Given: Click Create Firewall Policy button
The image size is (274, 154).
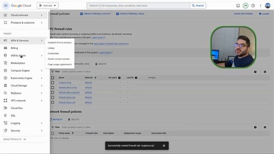Looking at the screenshot, I should 95,14.
